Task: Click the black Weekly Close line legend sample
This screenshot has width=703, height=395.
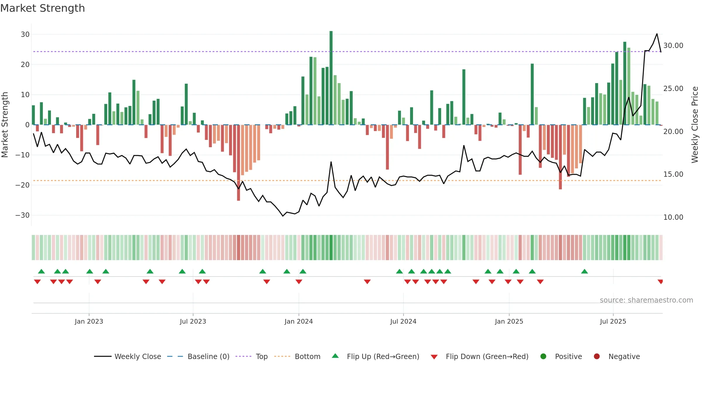Action: (103, 356)
